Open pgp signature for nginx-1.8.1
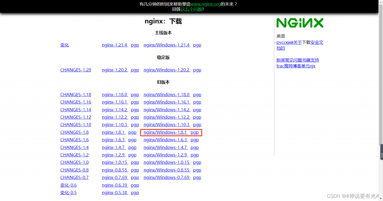This screenshot has width=383, height=201. (x=133, y=132)
